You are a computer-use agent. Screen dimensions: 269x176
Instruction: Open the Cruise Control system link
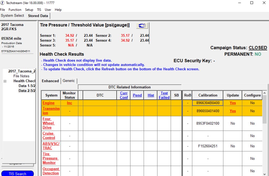49,135
